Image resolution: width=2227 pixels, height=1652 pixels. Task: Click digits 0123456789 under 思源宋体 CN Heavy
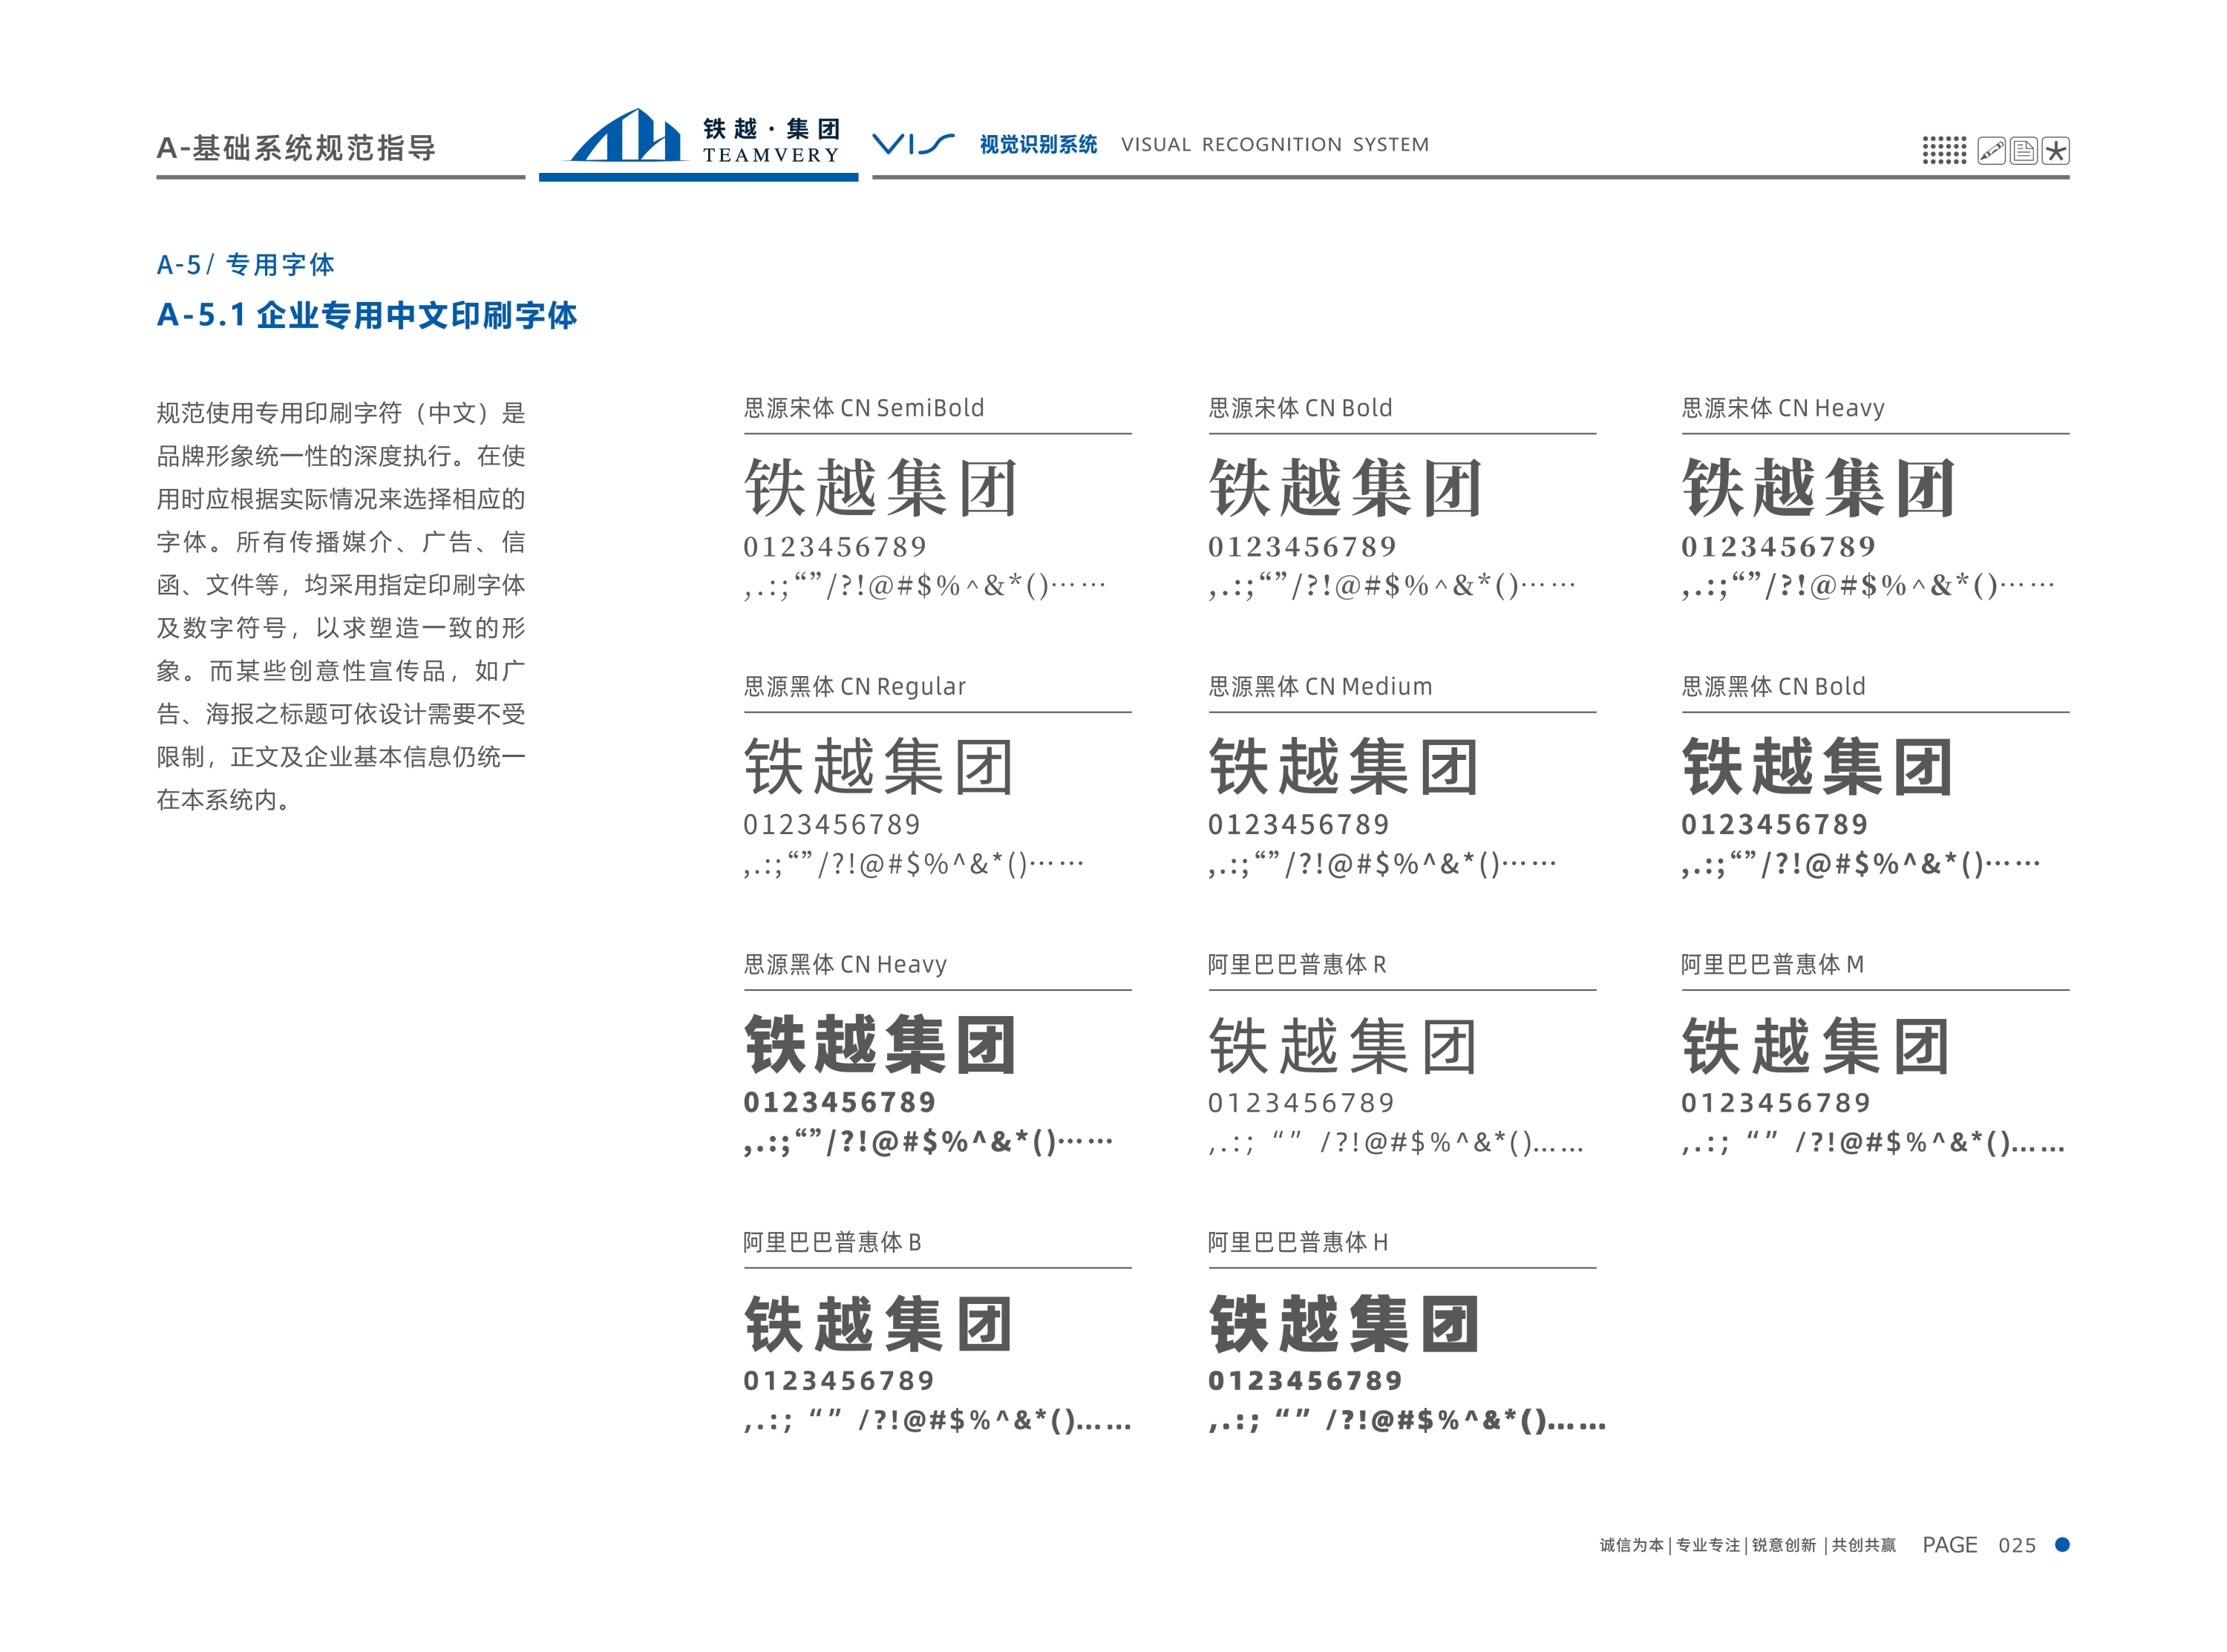coord(1778,547)
